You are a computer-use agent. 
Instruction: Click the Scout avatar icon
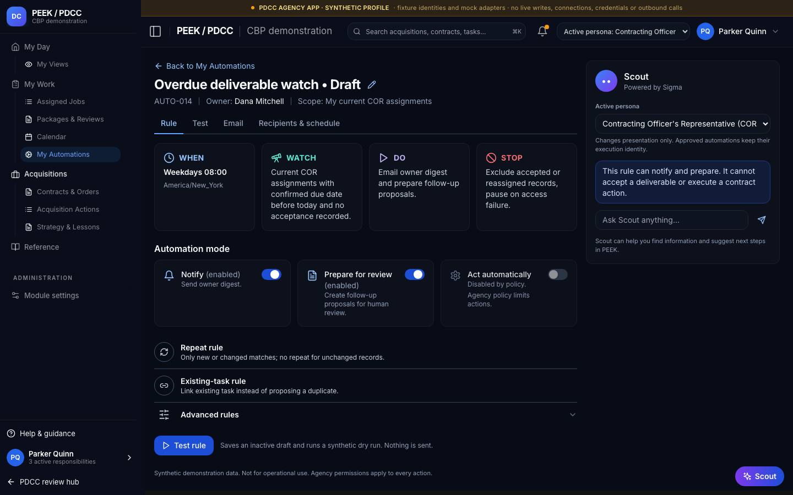(606, 81)
